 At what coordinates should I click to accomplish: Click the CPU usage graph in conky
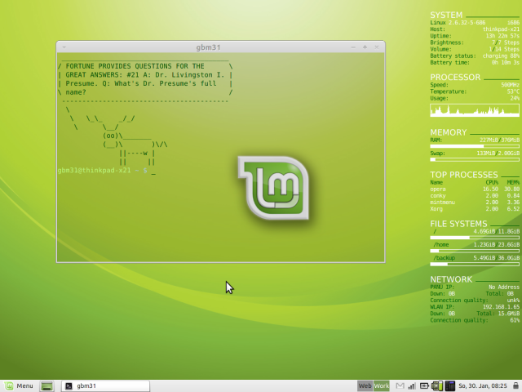[x=475, y=110]
